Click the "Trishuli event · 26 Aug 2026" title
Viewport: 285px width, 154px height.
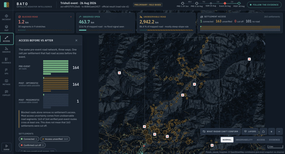(x=78, y=3)
